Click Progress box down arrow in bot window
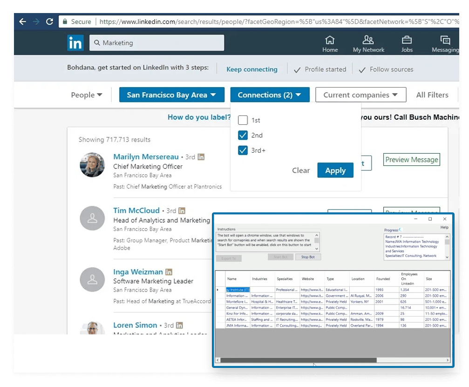The height and width of the screenshot is (387, 469). coord(447,257)
